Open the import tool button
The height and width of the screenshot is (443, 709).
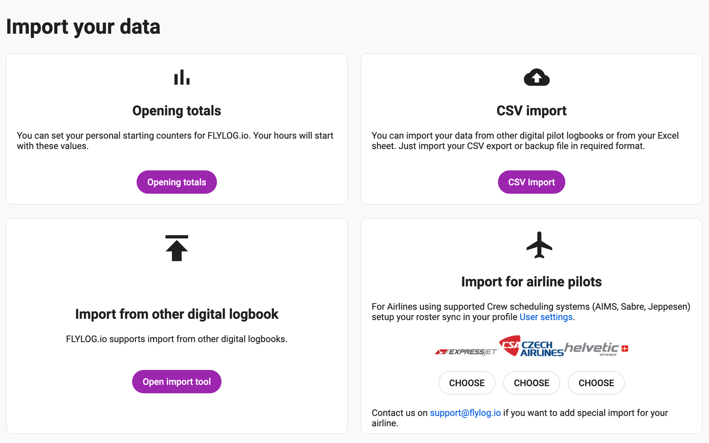point(177,382)
